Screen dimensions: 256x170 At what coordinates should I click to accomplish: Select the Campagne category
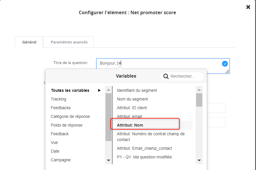pos(61,160)
